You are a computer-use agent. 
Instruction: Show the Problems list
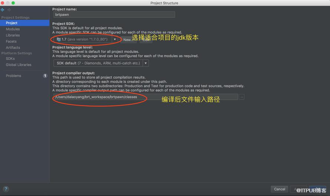click(13, 76)
